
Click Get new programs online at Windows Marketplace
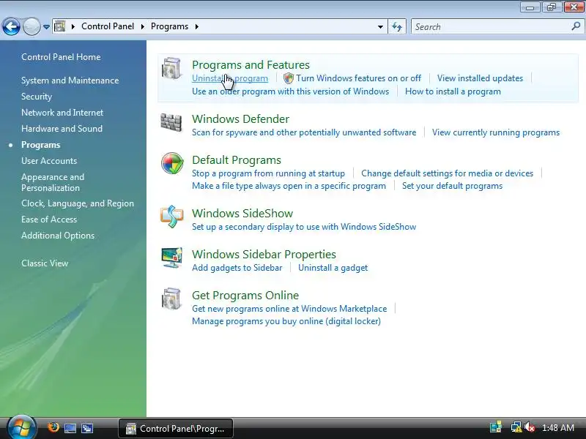(289, 309)
